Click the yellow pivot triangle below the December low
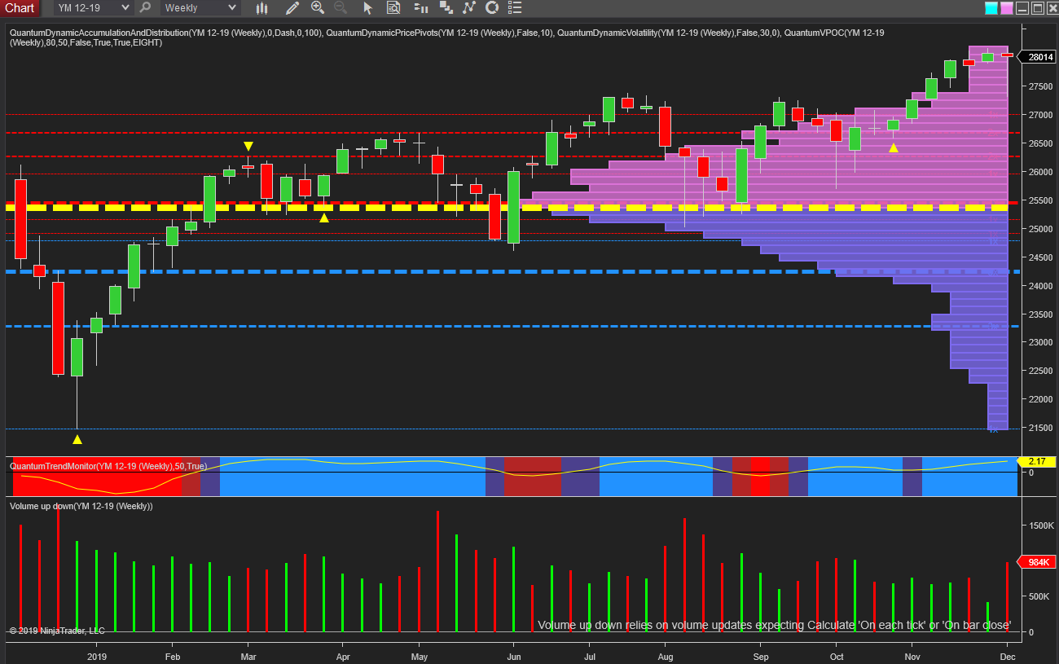Viewport: 1059px width, 664px height. pyautogui.click(x=77, y=440)
